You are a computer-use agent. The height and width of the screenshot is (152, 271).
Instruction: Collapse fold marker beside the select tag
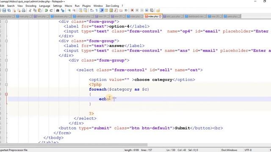6,70
